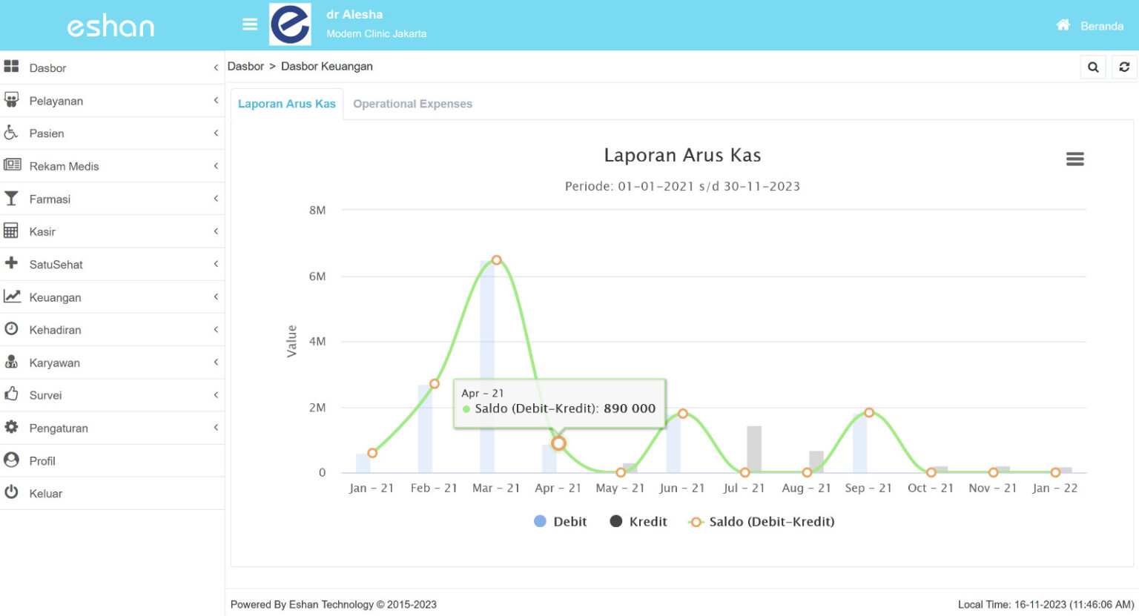Select the Laporan Arus Kas tab
This screenshot has width=1139, height=616.
click(287, 104)
